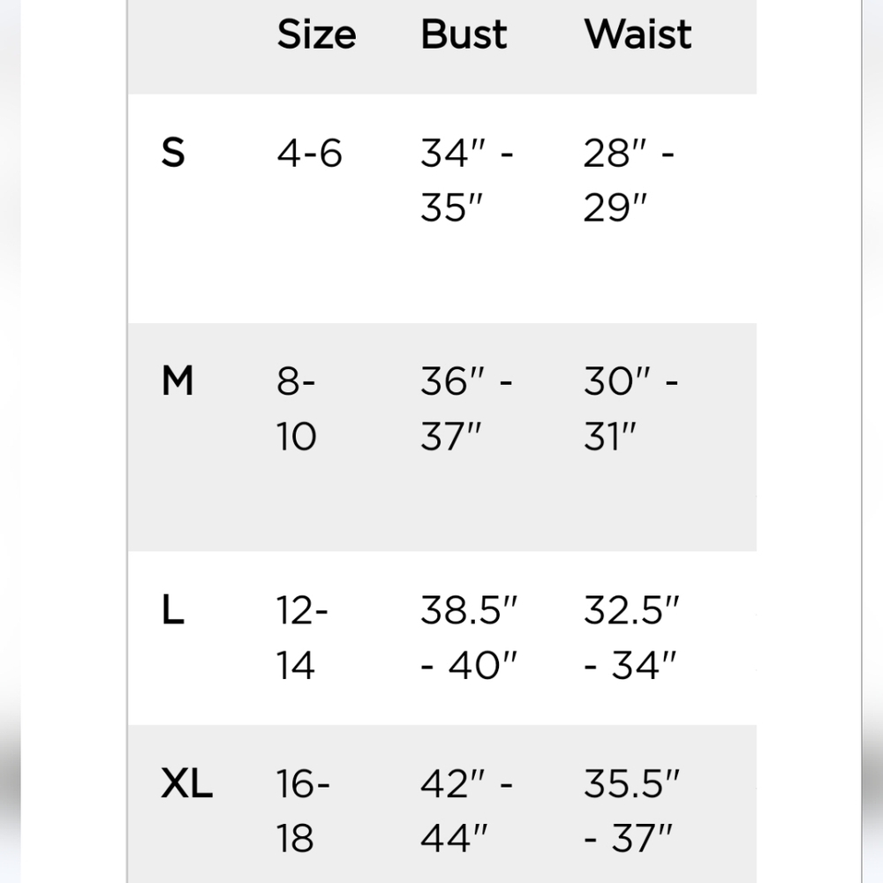This screenshot has height=883, width=883.
Task: Click the 16-18 size cell
Action: (x=303, y=811)
